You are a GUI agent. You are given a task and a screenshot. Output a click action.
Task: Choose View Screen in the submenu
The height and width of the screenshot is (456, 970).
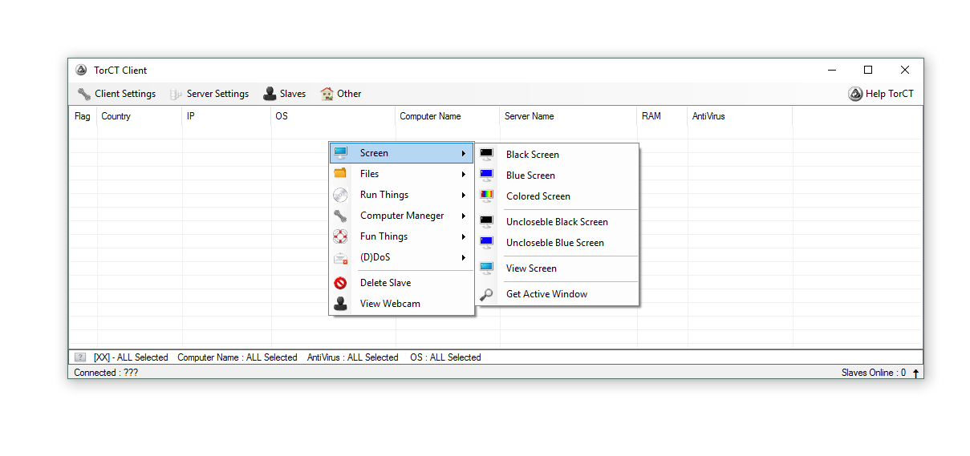(x=531, y=268)
